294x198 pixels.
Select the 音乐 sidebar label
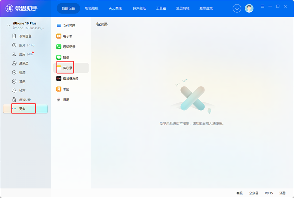point(22,82)
